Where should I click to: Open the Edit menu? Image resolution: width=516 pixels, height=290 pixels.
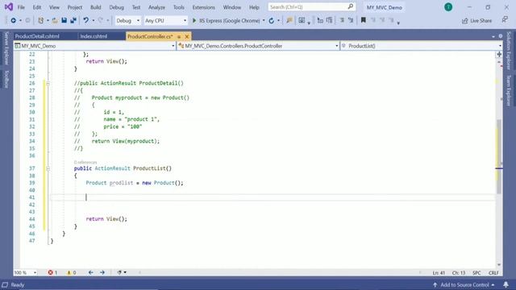(x=37, y=7)
